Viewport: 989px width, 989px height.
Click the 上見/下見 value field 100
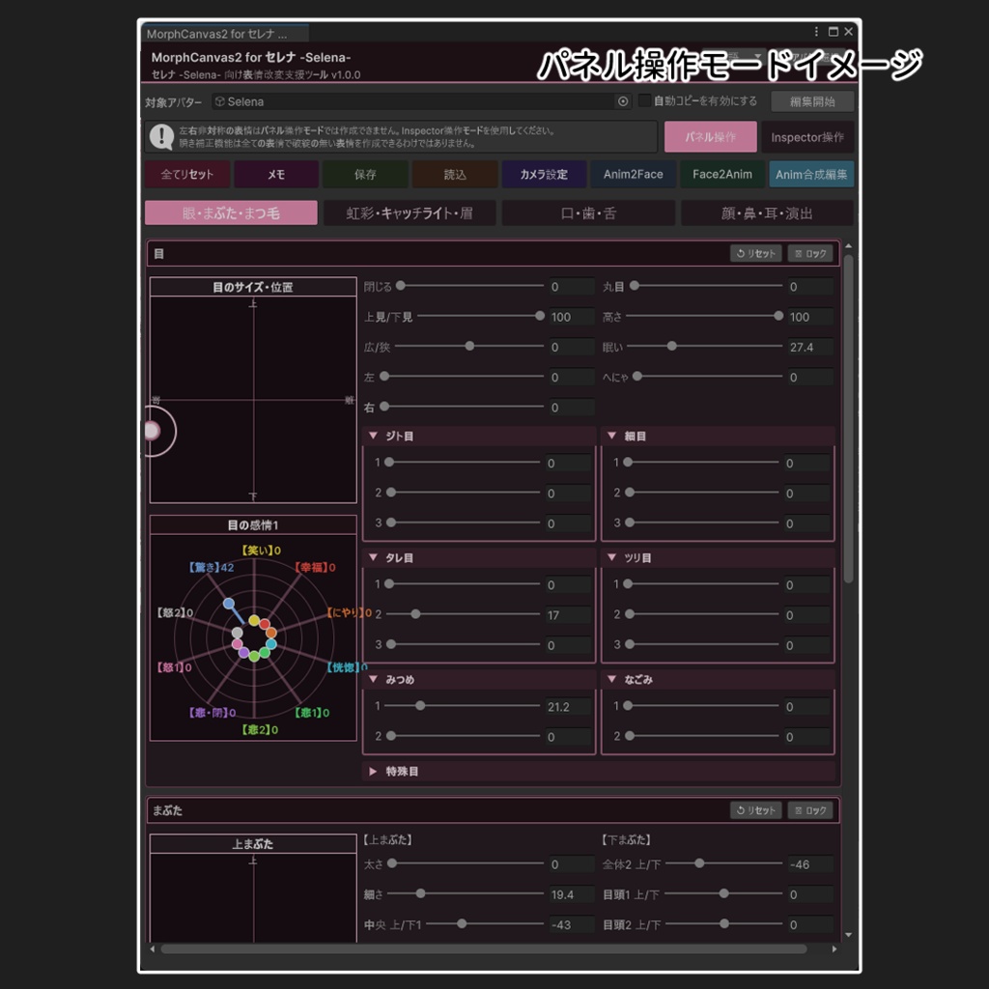pyautogui.click(x=572, y=317)
